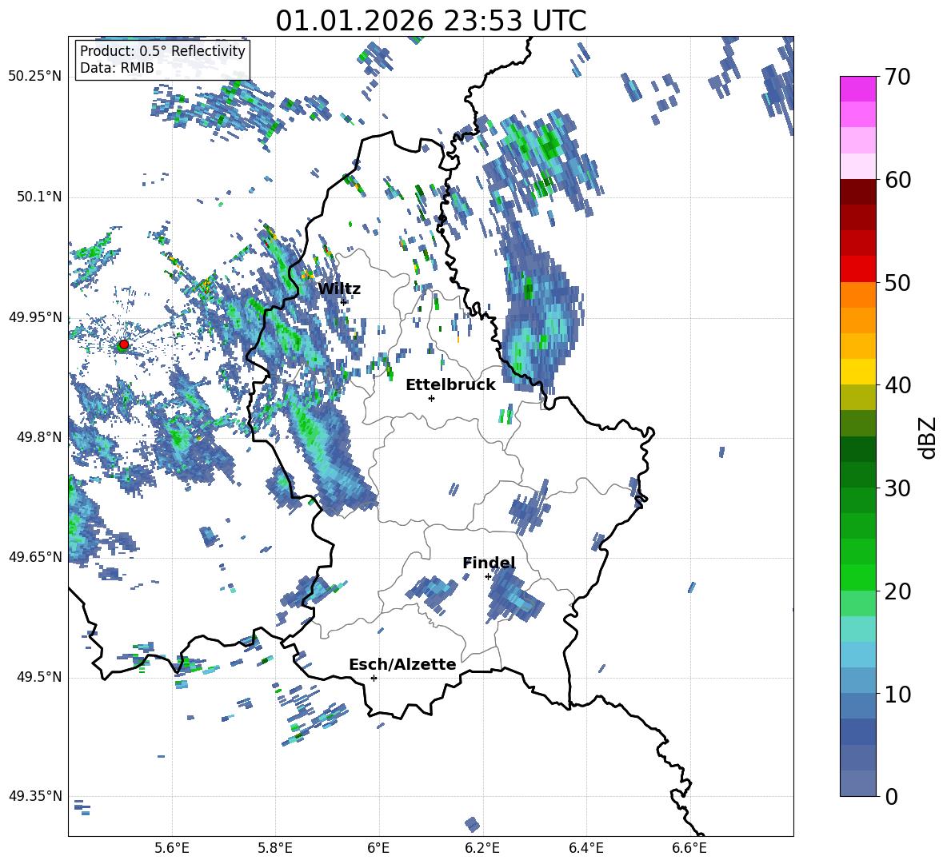Click the Findel location label
947x864 pixels.
pyautogui.click(x=489, y=563)
